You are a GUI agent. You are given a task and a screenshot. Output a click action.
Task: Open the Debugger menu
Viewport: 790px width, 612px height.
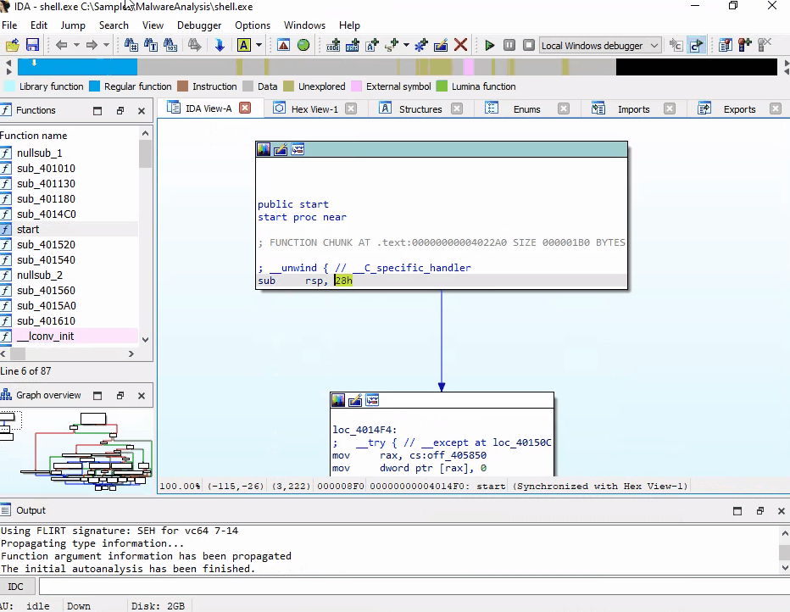coord(199,25)
